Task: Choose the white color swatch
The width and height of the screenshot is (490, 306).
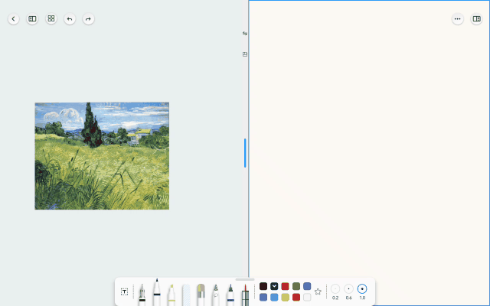Action: 307,298
